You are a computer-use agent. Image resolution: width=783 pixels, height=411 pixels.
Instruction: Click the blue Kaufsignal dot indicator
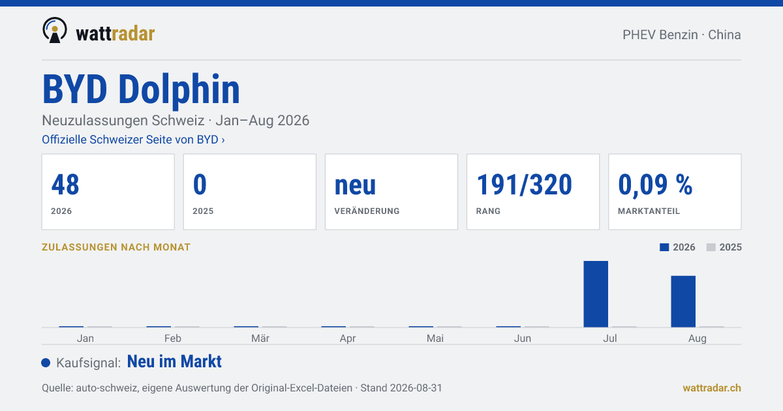tap(46, 363)
